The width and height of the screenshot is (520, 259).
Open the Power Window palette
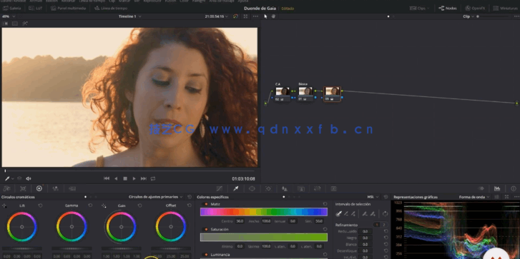pos(252,188)
